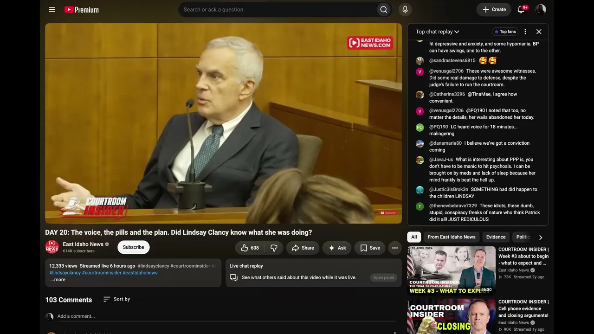Open @Catherine3296 chat avatar
Screen dimensions: 594x334
420,95
